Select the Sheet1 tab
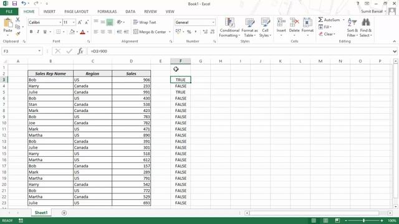 coord(41,213)
